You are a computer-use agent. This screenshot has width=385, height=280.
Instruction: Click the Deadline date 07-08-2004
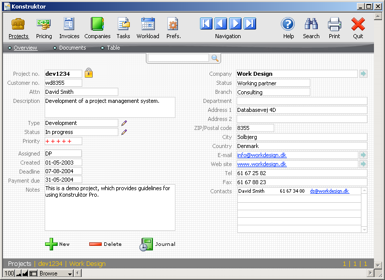(63, 171)
